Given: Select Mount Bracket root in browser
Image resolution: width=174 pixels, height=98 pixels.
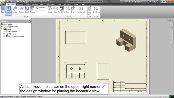Looking at the screenshot, I should 7,24.
